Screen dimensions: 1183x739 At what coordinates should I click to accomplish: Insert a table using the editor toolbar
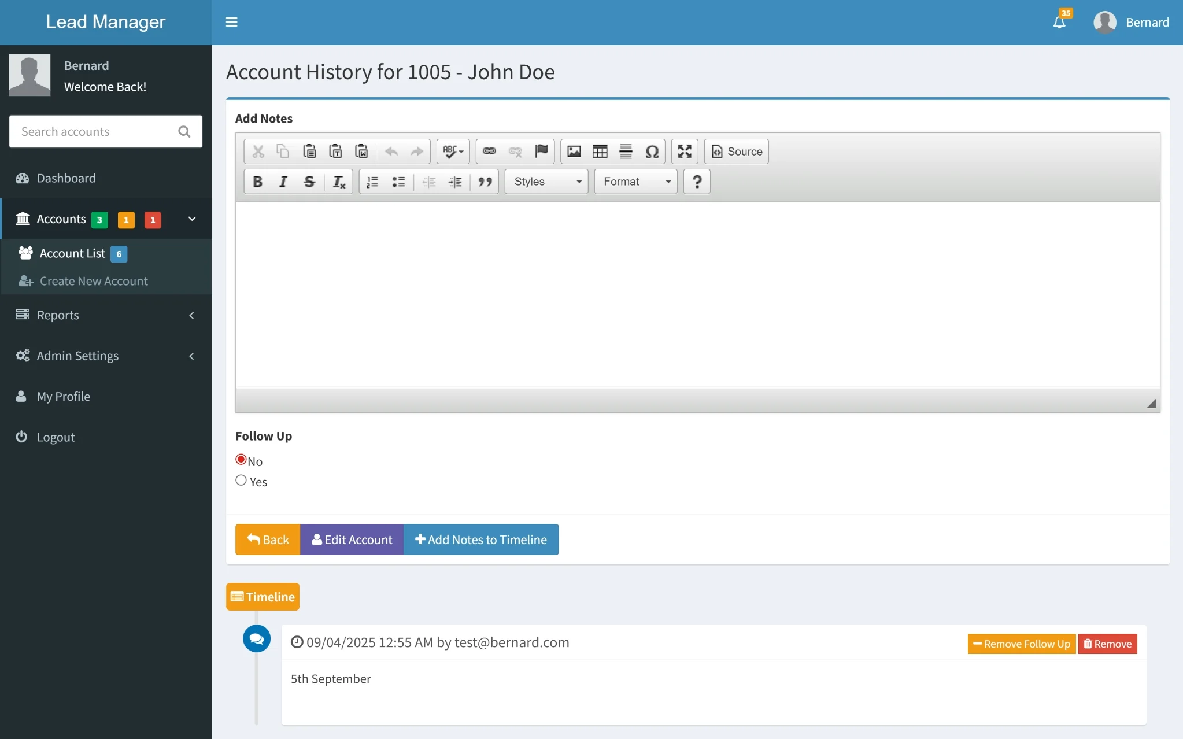click(x=600, y=152)
